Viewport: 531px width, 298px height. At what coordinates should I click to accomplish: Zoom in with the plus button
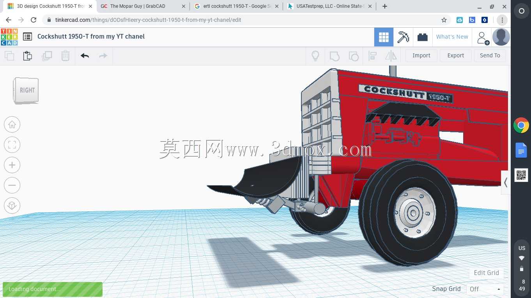tap(12, 165)
